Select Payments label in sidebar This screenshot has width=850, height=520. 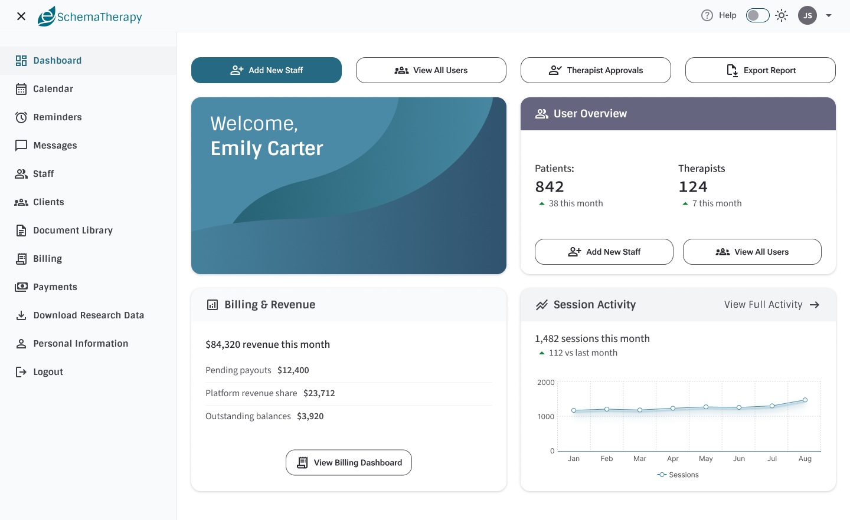pos(55,287)
